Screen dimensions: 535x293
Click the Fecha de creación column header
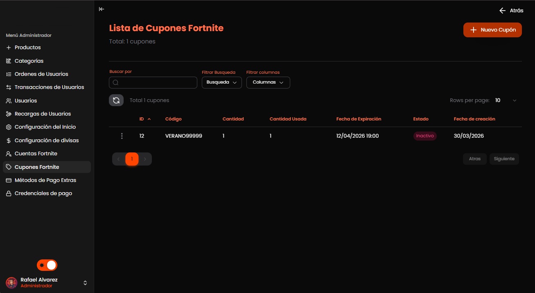[x=474, y=119]
